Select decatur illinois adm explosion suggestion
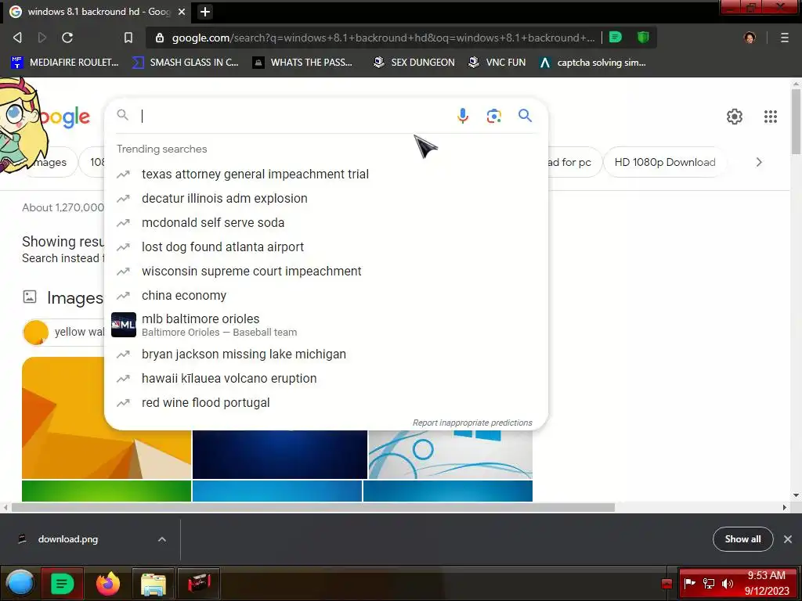Screen dimensions: 802x601 coord(326,198)
